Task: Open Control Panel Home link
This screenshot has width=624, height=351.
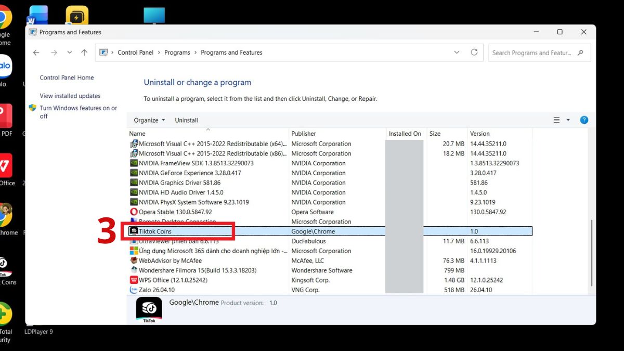Action: pyautogui.click(x=67, y=77)
